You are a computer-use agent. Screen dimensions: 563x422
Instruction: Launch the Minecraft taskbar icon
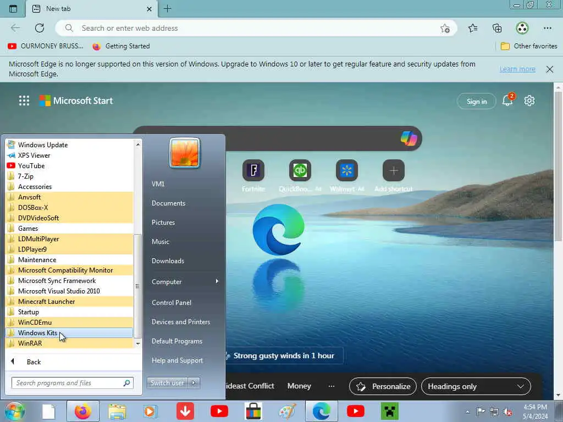[390, 411]
